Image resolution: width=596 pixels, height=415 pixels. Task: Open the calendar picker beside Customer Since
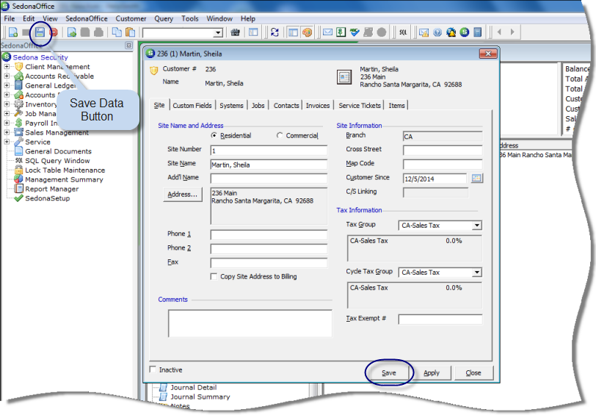(x=476, y=178)
